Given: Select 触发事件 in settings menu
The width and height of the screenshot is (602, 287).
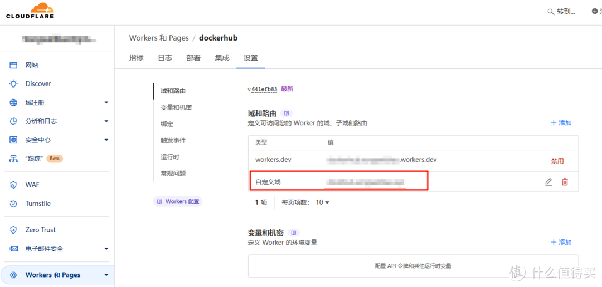Looking at the screenshot, I should 173,141.
